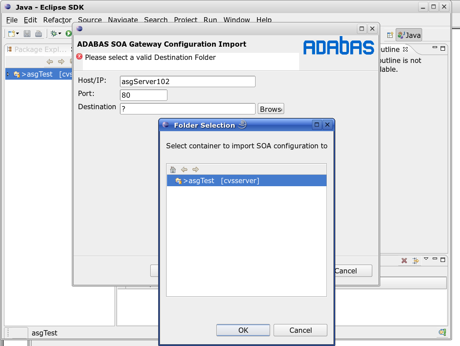Click the Port input field
This screenshot has width=460, height=346.
pyautogui.click(x=144, y=95)
